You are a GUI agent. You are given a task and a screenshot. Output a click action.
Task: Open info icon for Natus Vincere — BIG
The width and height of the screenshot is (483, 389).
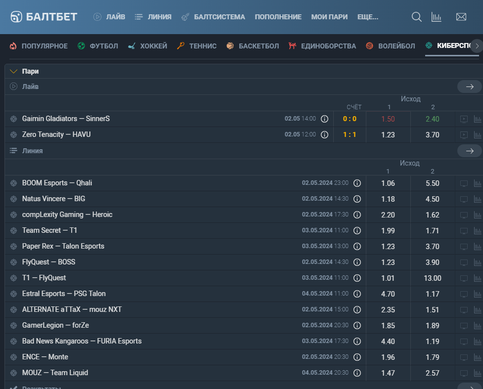(357, 199)
